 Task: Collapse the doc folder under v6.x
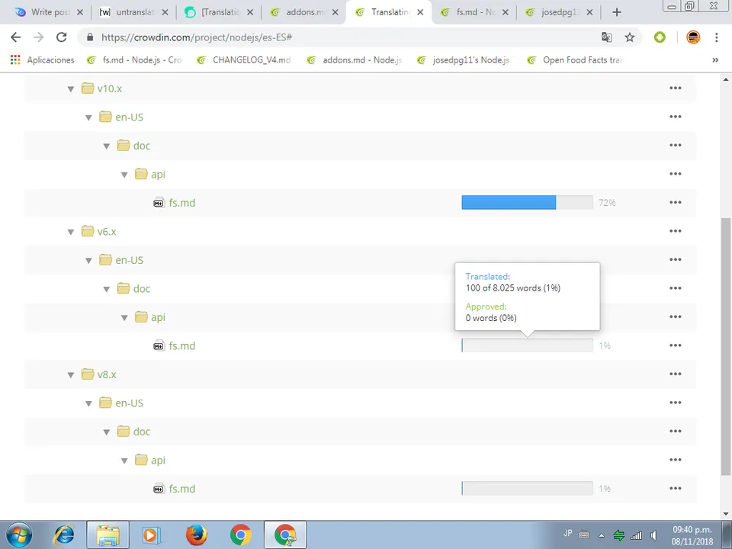click(x=107, y=289)
